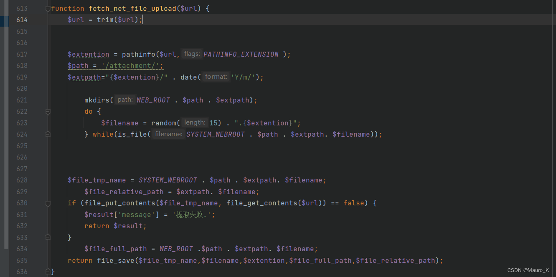The width and height of the screenshot is (556, 277).
Task: Click the 'false' keyword on line 630
Action: (354, 203)
